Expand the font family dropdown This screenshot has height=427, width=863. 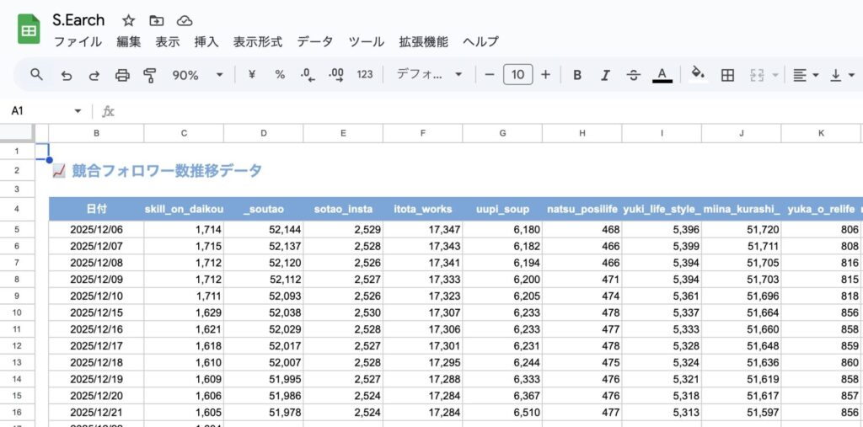(x=430, y=75)
